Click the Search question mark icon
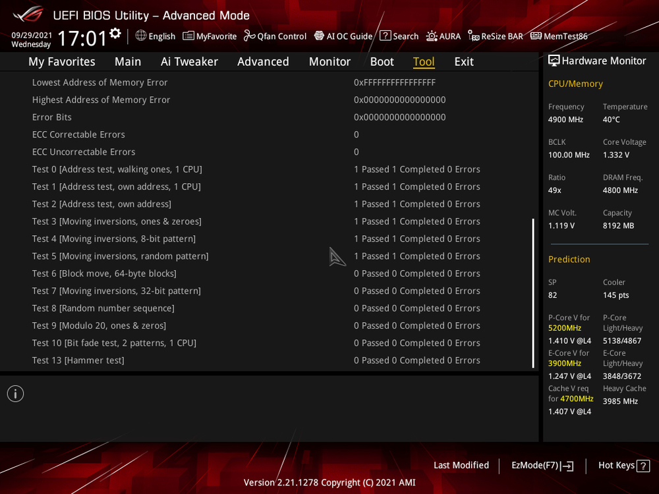 (385, 36)
